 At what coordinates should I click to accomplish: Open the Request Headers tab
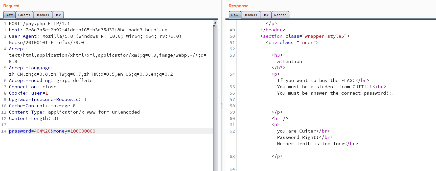(x=42, y=15)
